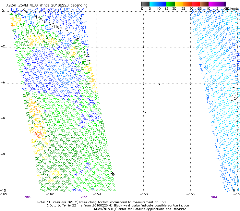Click the brown 35–40 knots legend swatch
Screen dimensions: 240x211
[204, 4]
